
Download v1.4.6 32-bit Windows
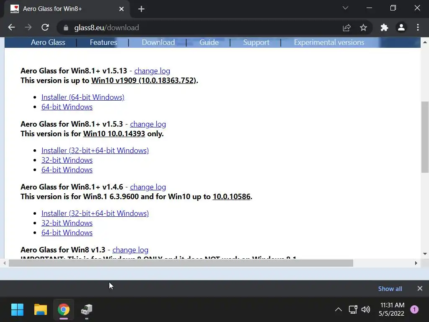point(67,223)
